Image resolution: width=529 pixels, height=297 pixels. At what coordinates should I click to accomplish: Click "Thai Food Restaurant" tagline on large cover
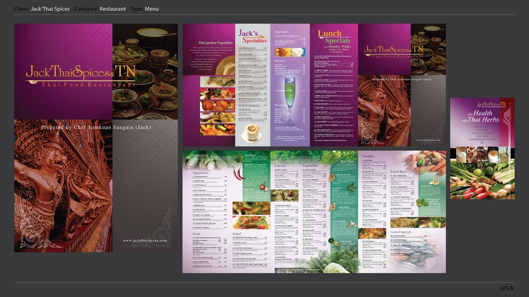(88, 84)
